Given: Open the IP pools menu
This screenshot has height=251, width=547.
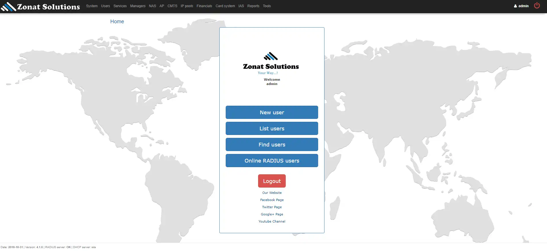Looking at the screenshot, I should pyautogui.click(x=187, y=6).
